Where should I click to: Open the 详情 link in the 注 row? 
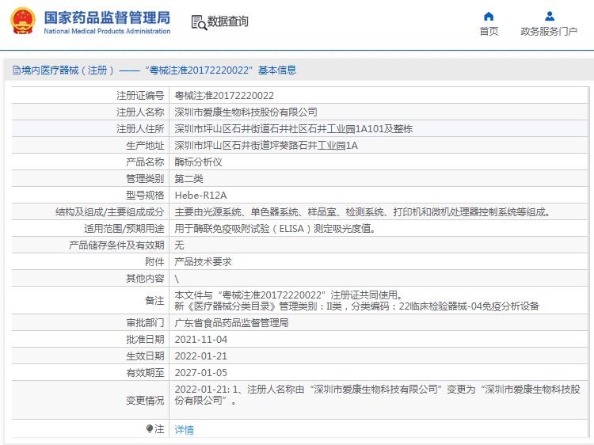pos(184,429)
